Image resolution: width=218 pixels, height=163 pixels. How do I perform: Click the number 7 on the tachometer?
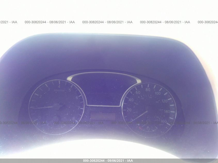coord(79,108)
